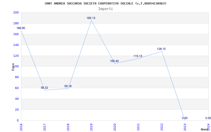Click the 2020 x-axis label
211x132 pixels.
click(x=115, y=127)
